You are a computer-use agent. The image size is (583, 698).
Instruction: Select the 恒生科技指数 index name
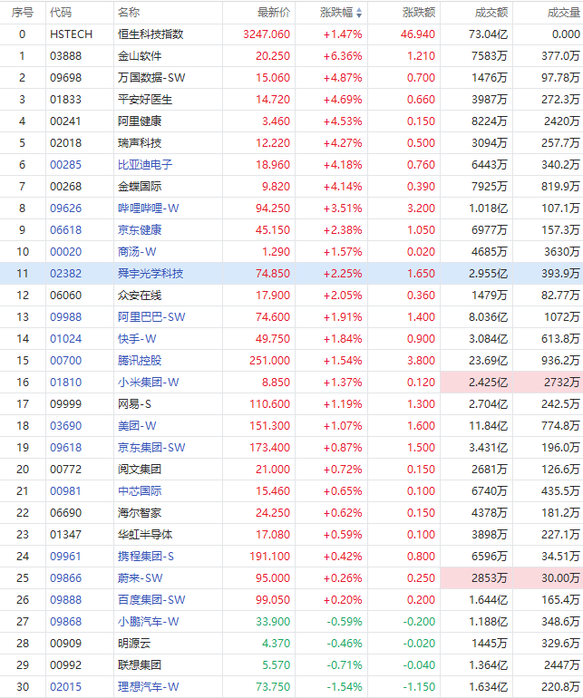pyautogui.click(x=151, y=34)
